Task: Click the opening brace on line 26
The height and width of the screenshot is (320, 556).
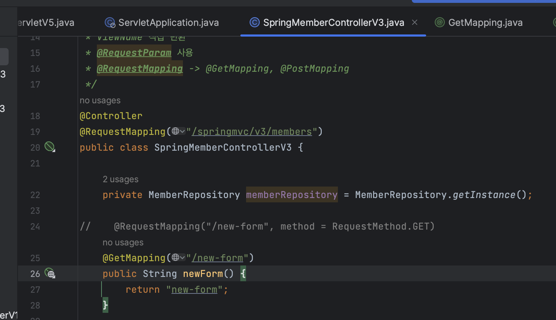Action: point(243,274)
